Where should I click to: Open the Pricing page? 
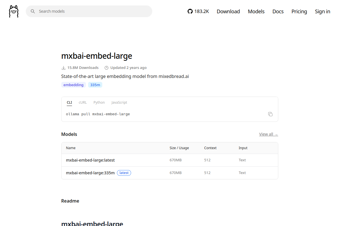pyautogui.click(x=299, y=11)
